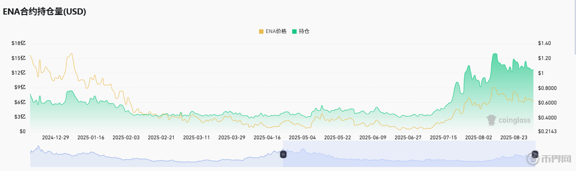Click the 2025-03-11 date label

(196, 138)
